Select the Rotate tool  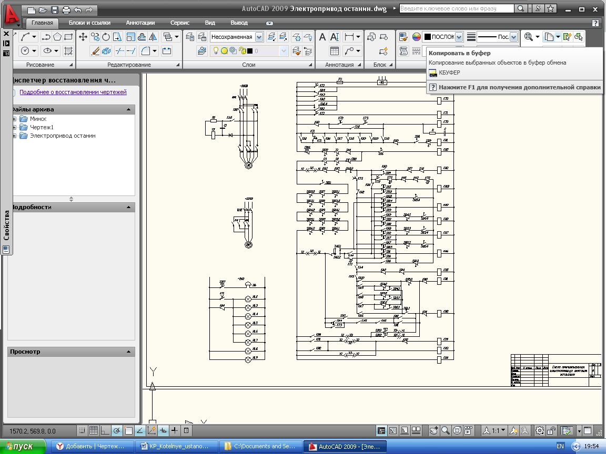pos(106,37)
